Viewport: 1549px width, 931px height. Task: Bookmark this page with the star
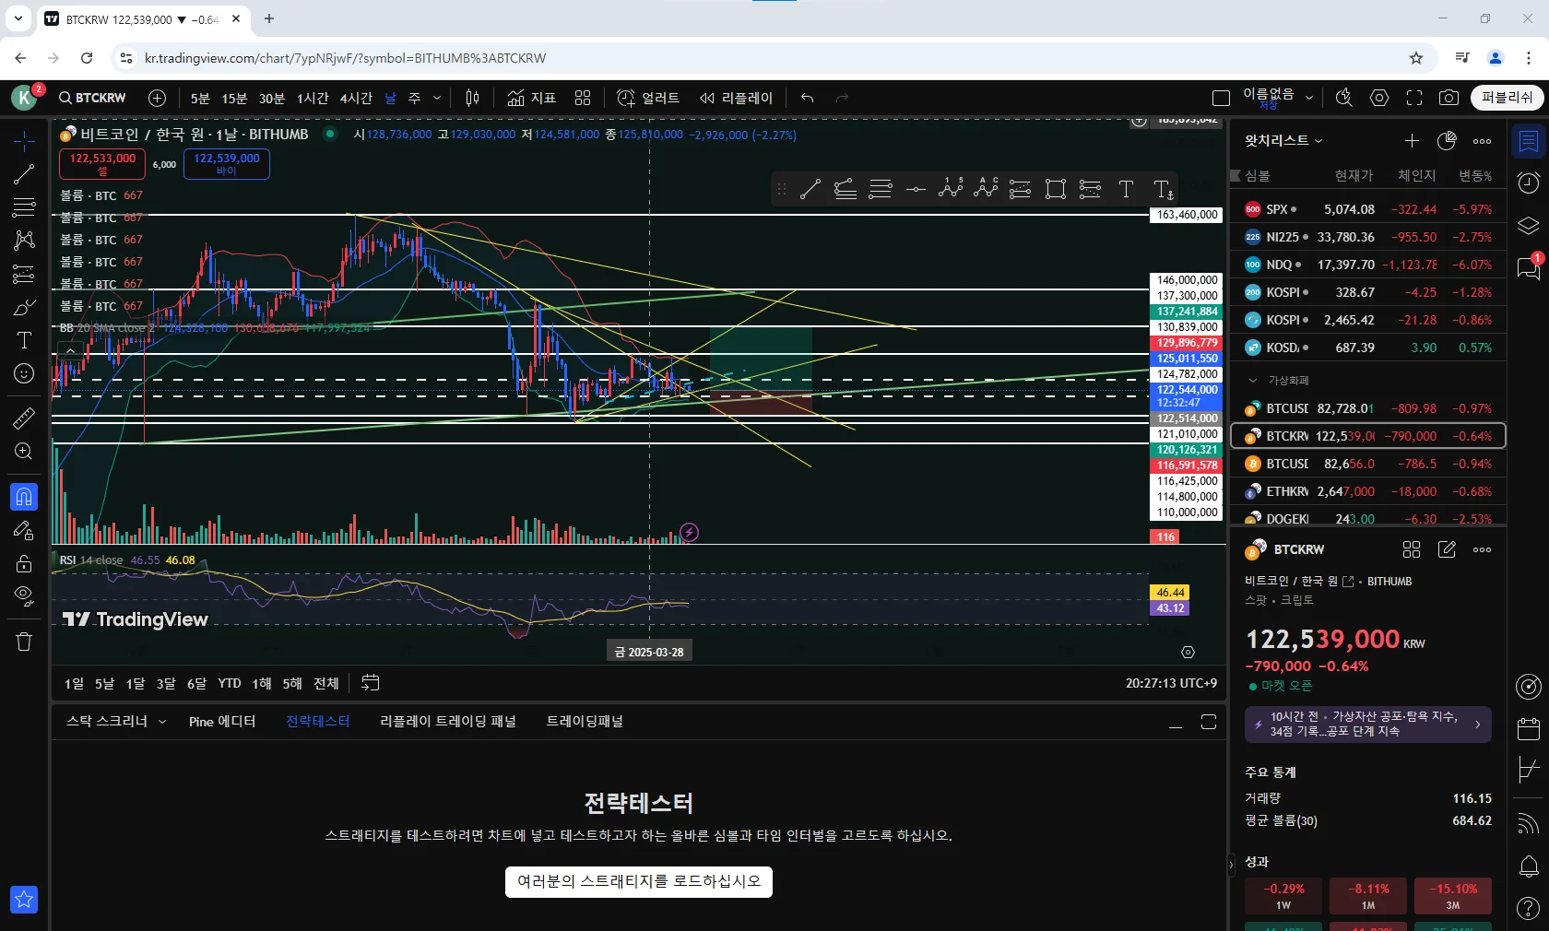1416,58
